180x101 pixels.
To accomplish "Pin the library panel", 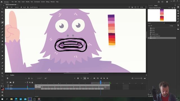I will coord(172,8).
